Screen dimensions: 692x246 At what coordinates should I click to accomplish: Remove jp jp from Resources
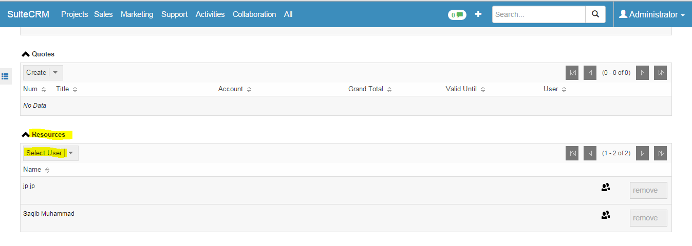point(648,190)
